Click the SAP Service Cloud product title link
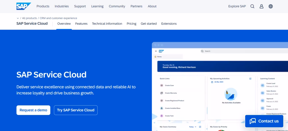 pos(32,24)
